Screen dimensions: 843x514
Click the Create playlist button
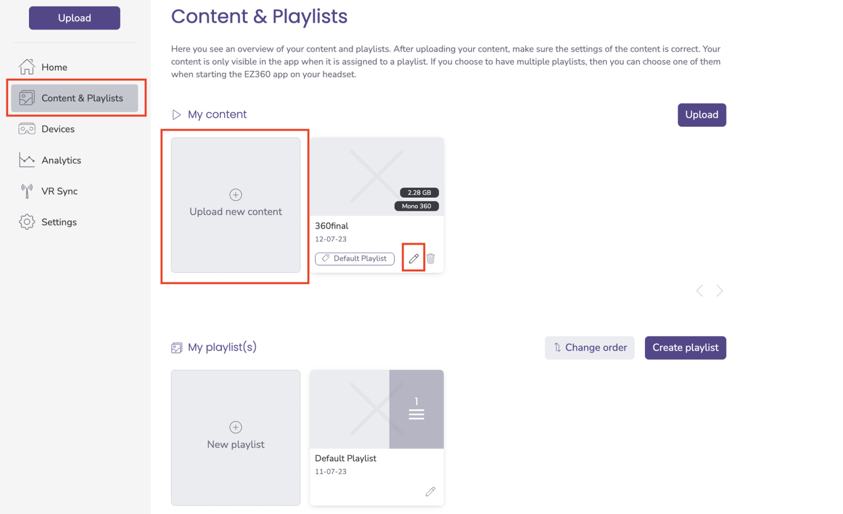(x=685, y=347)
